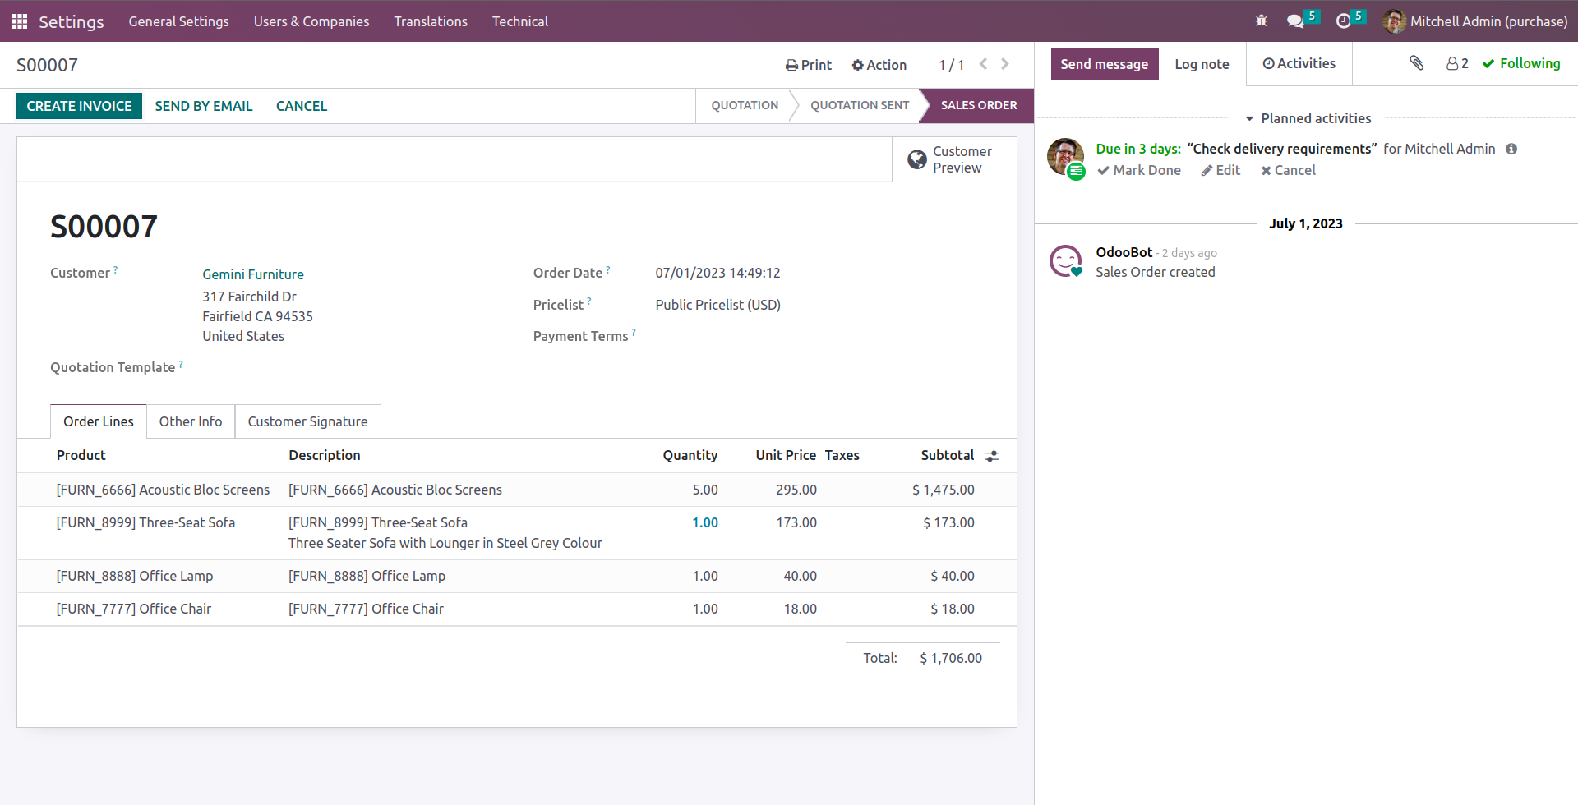Go to next record arrow
Viewport: 1578px width, 805px height.
click(1004, 64)
